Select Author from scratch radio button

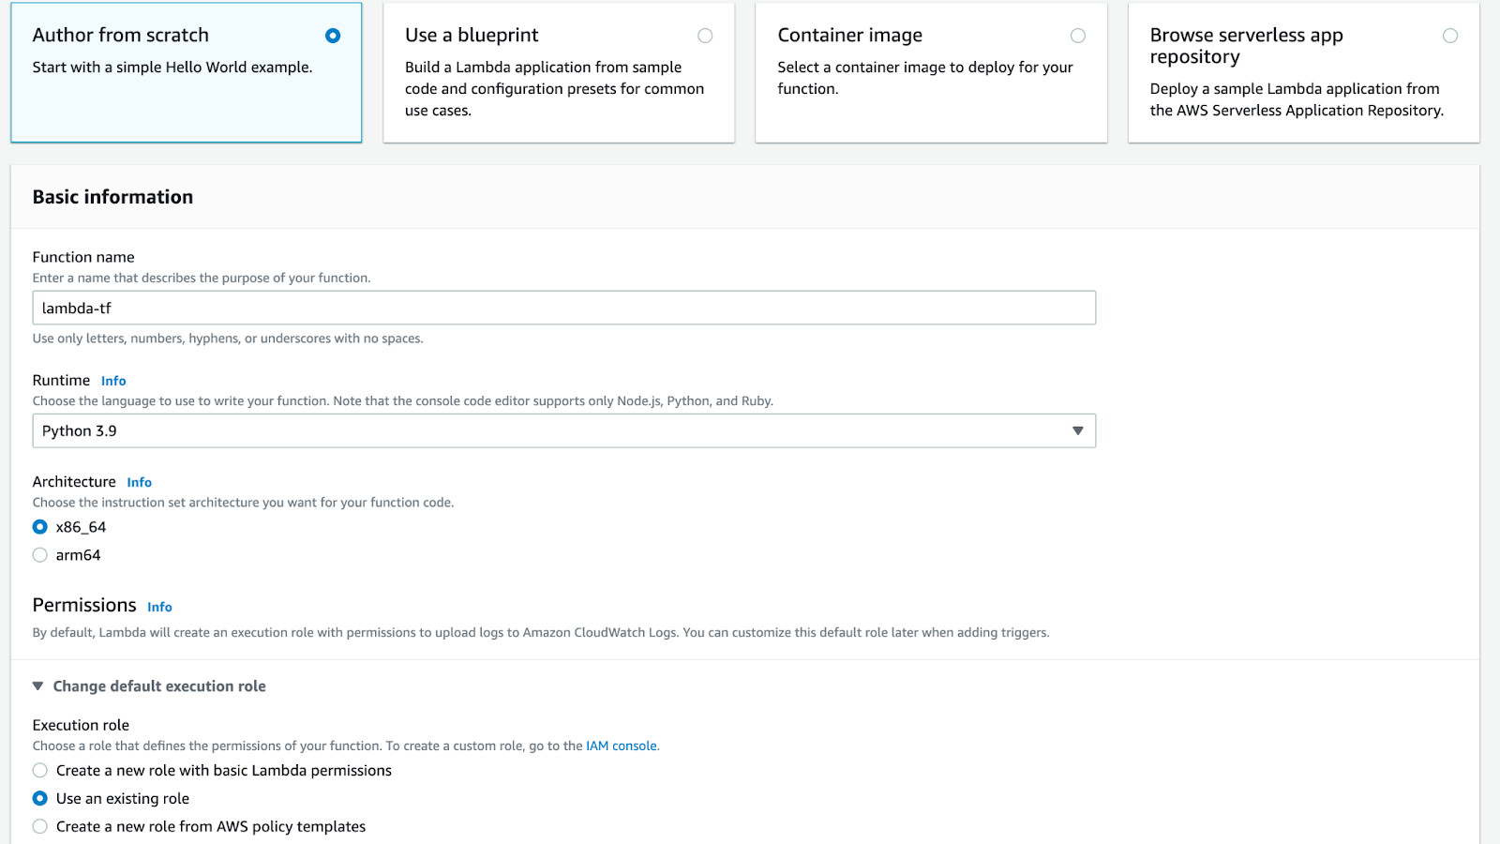(333, 36)
